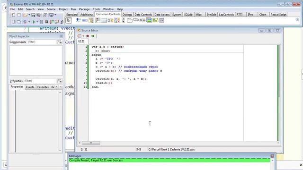This screenshot has height=170, width=303.
Task: Select the TPageControl component icon
Action: [130, 20]
